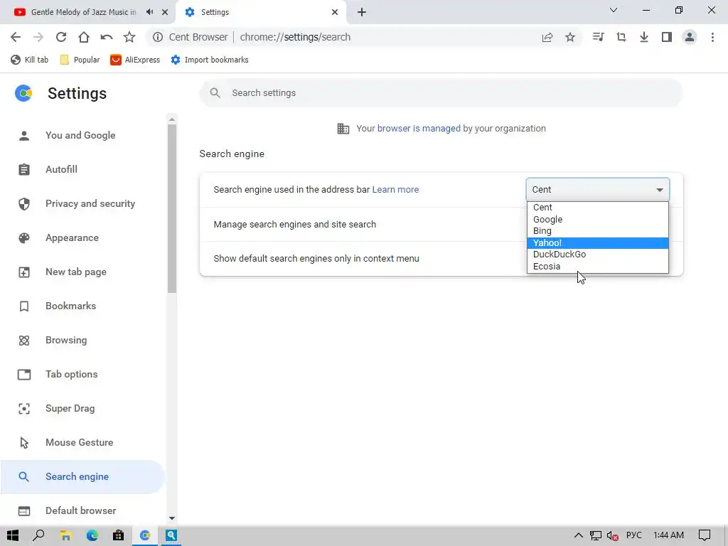Choose Bing from the dropdown list

[x=597, y=231]
